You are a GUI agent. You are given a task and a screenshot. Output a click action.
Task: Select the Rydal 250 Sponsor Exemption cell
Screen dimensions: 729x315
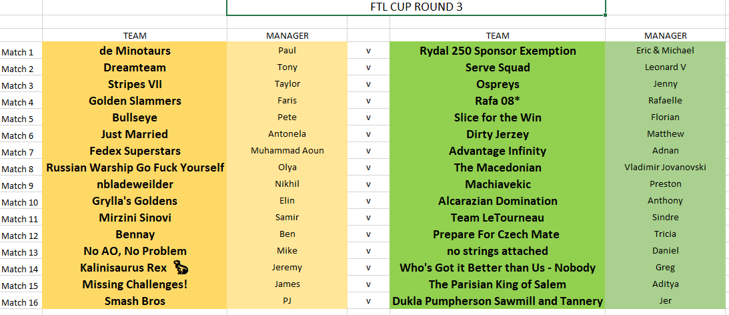pos(498,51)
